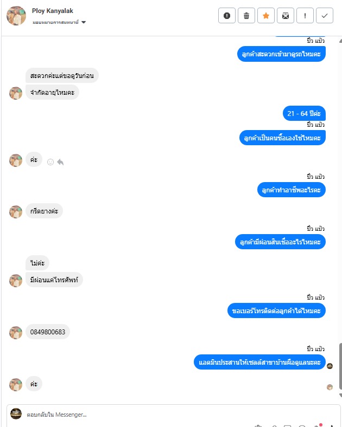Flag conversation with exclamation mark icon
The width and height of the screenshot is (342, 427).
(305, 16)
